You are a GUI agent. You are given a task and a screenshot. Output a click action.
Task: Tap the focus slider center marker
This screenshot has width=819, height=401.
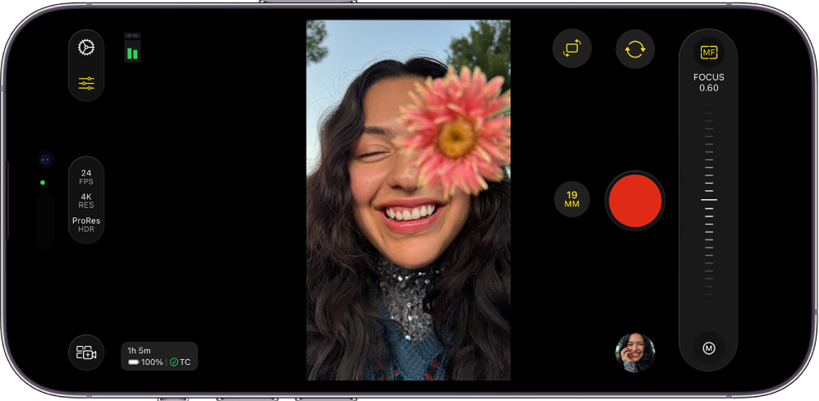[709, 199]
